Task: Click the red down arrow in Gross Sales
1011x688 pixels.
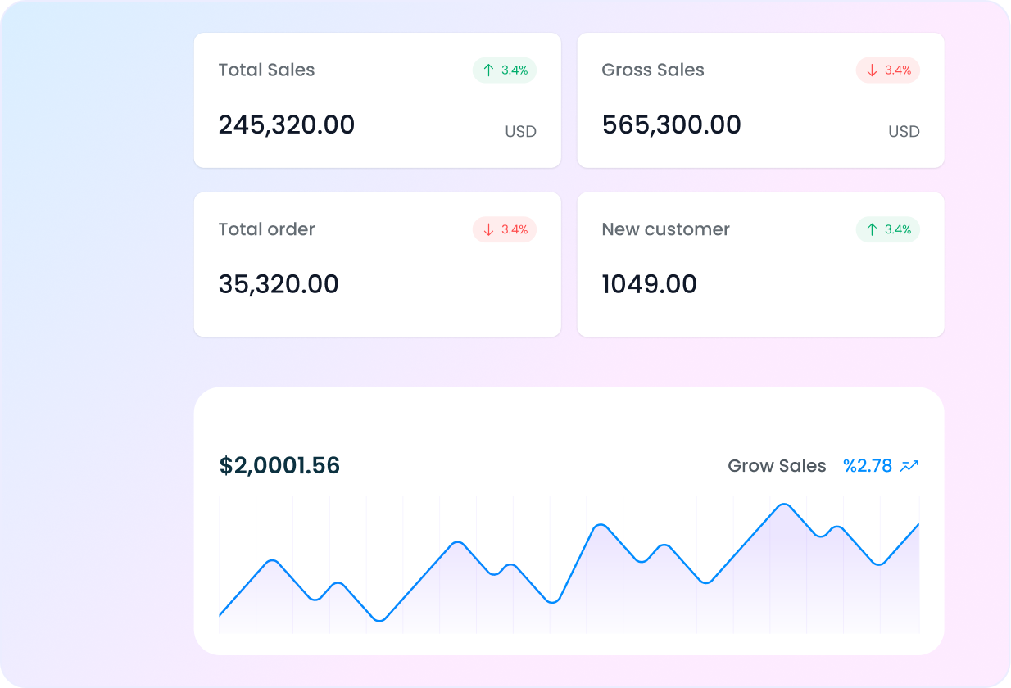Action: coord(872,70)
